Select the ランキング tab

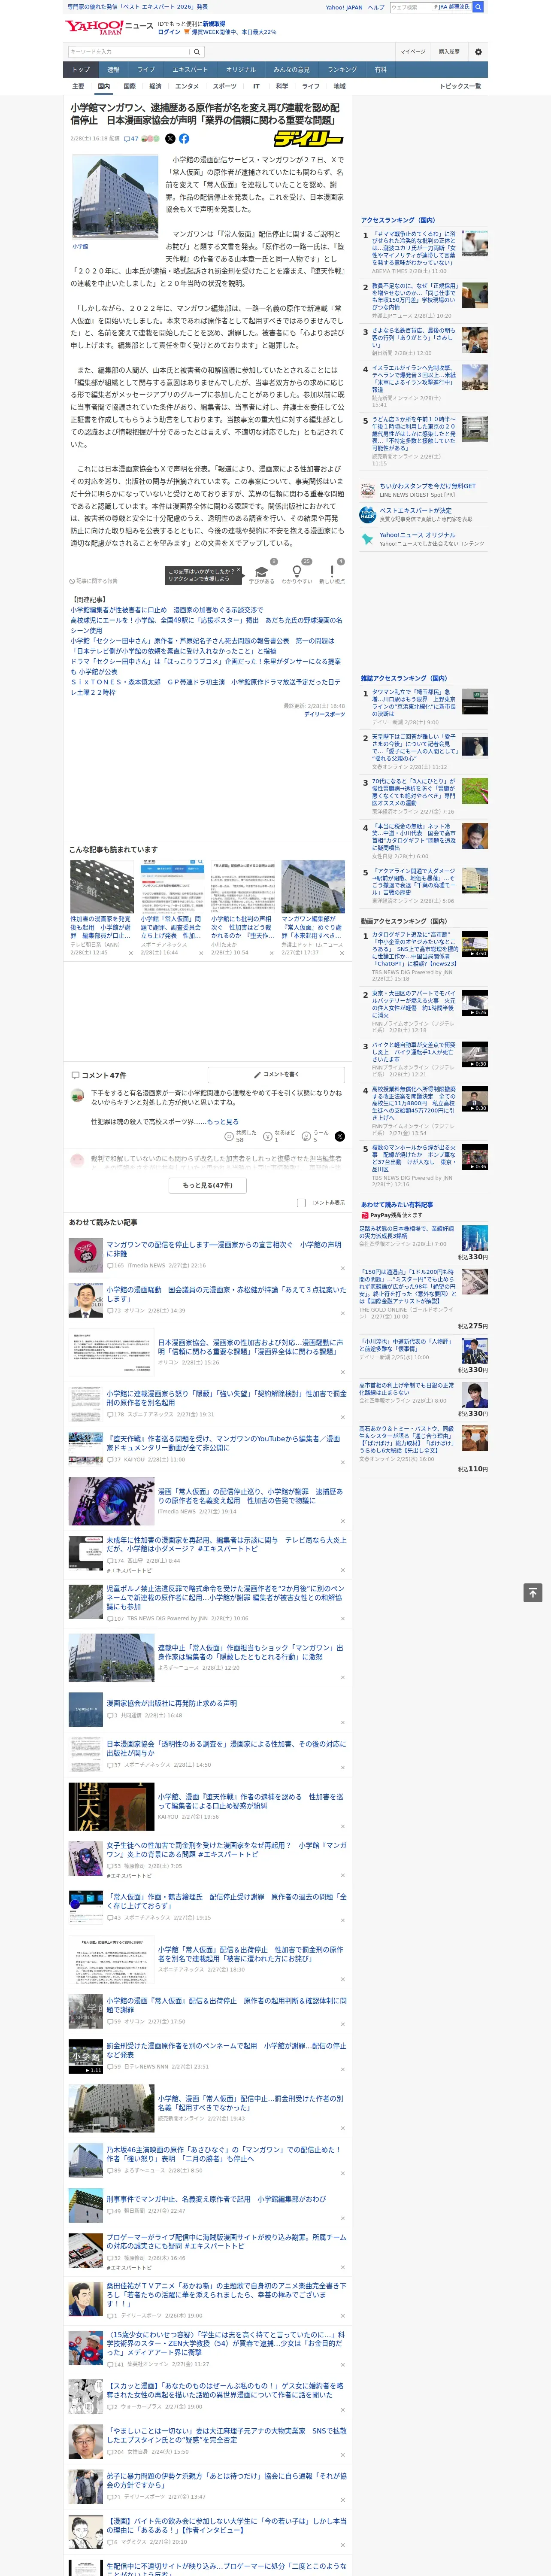click(342, 70)
